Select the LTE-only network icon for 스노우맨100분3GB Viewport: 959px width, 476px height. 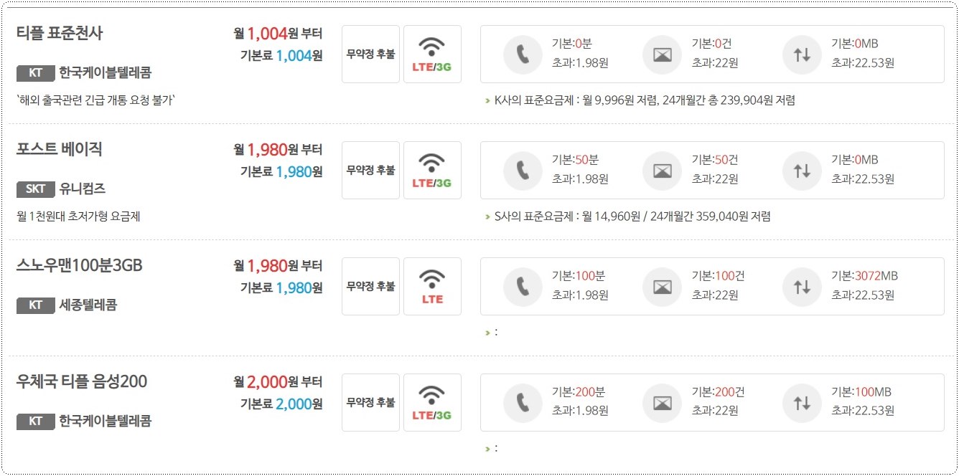(x=433, y=285)
